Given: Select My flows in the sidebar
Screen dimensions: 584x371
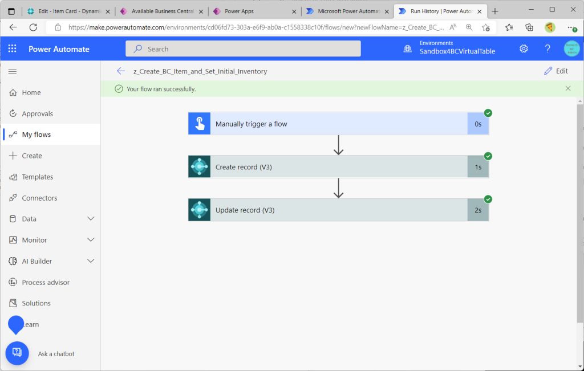Looking at the screenshot, I should 50,134.
